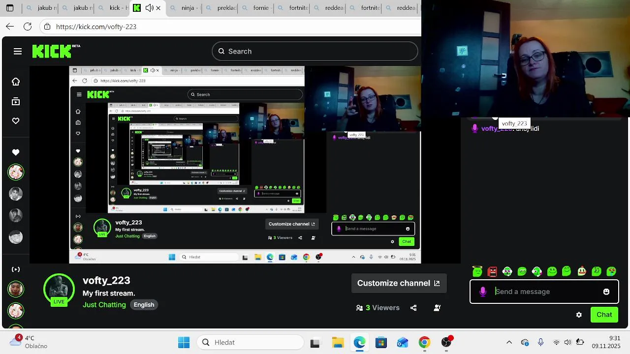The height and width of the screenshot is (354, 630).
Task: Click the stream video player preview
Action: 245,165
